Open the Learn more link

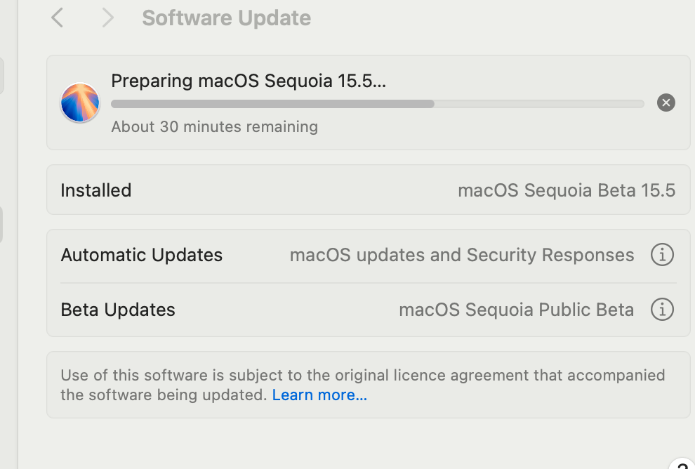(319, 395)
